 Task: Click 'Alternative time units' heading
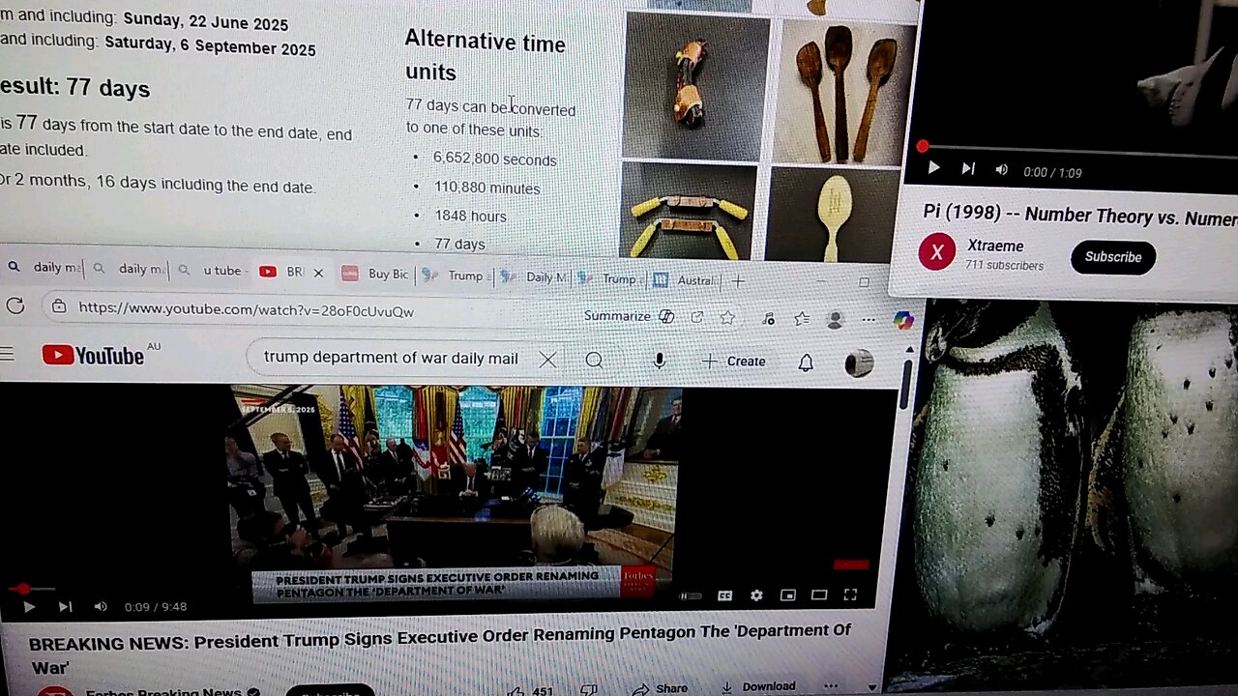(x=485, y=56)
